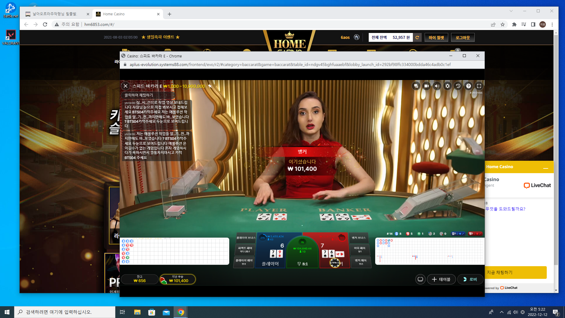Viewport: 565px width, 318px height.
Task: Open a new Chrome tab
Action: (169, 14)
